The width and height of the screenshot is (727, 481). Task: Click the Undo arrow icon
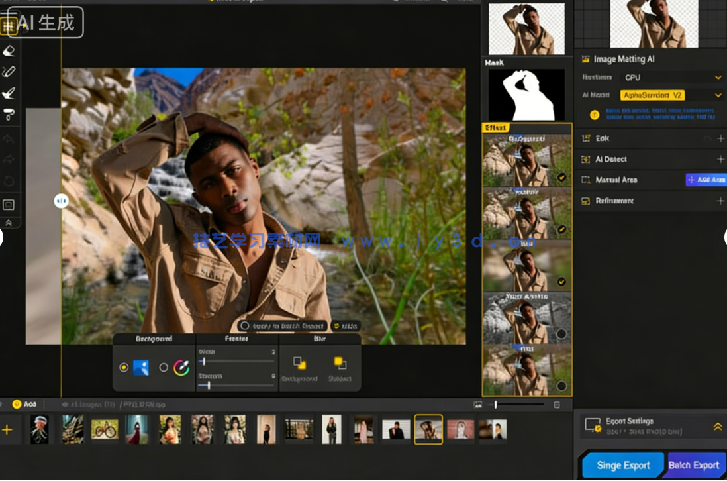click(x=9, y=138)
